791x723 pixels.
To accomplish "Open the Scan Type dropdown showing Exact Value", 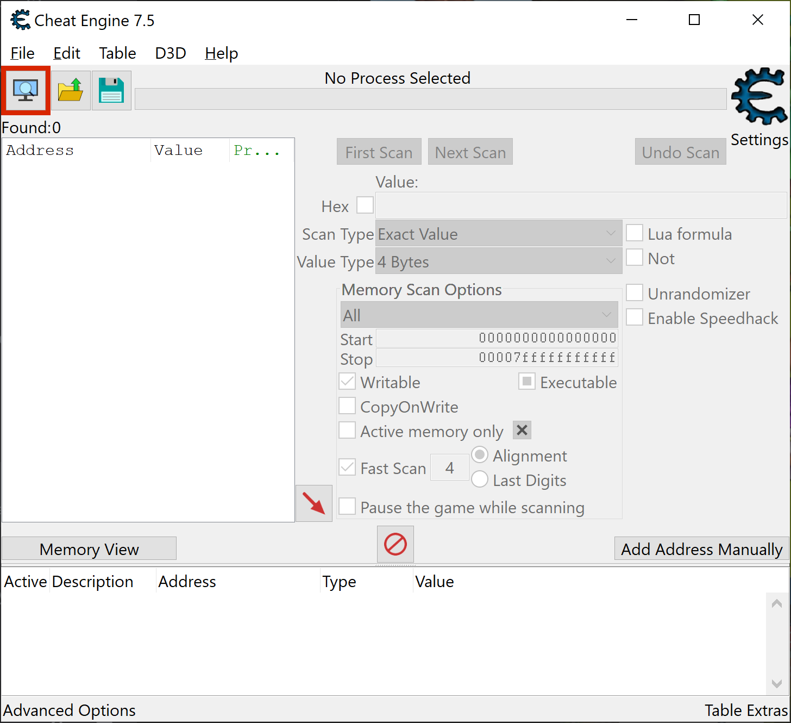I will pyautogui.click(x=499, y=234).
